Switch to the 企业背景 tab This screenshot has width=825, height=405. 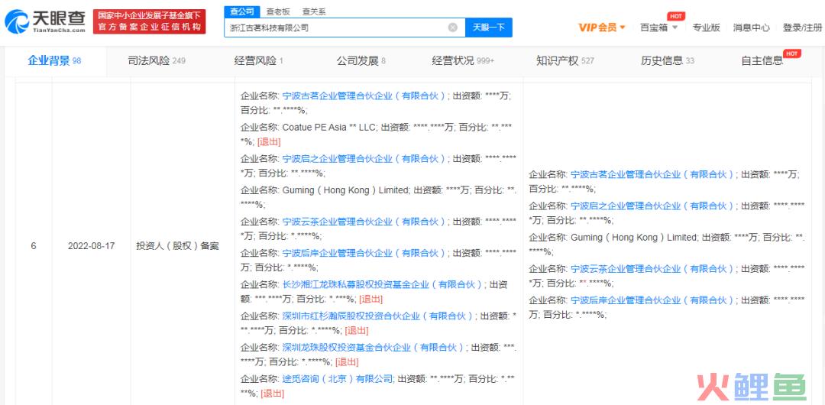(54, 61)
